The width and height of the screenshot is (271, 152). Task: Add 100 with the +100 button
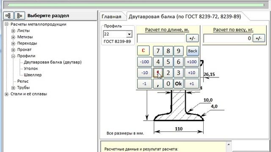(192, 62)
